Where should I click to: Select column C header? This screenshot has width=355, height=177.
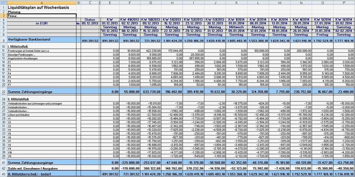click(90, 3)
